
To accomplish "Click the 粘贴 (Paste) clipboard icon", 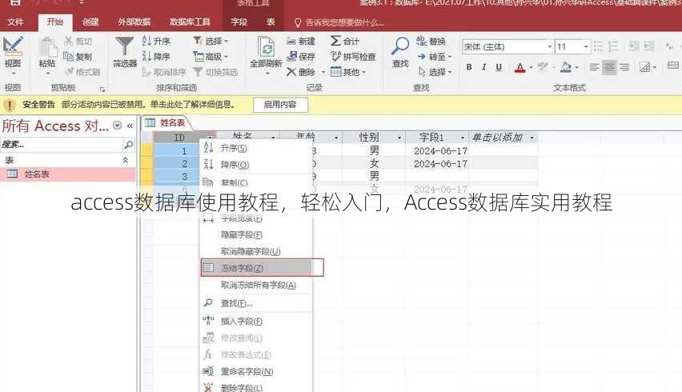I will coord(47,48).
